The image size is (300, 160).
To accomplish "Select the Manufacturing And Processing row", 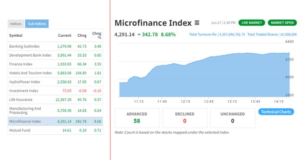I will click(55, 110).
